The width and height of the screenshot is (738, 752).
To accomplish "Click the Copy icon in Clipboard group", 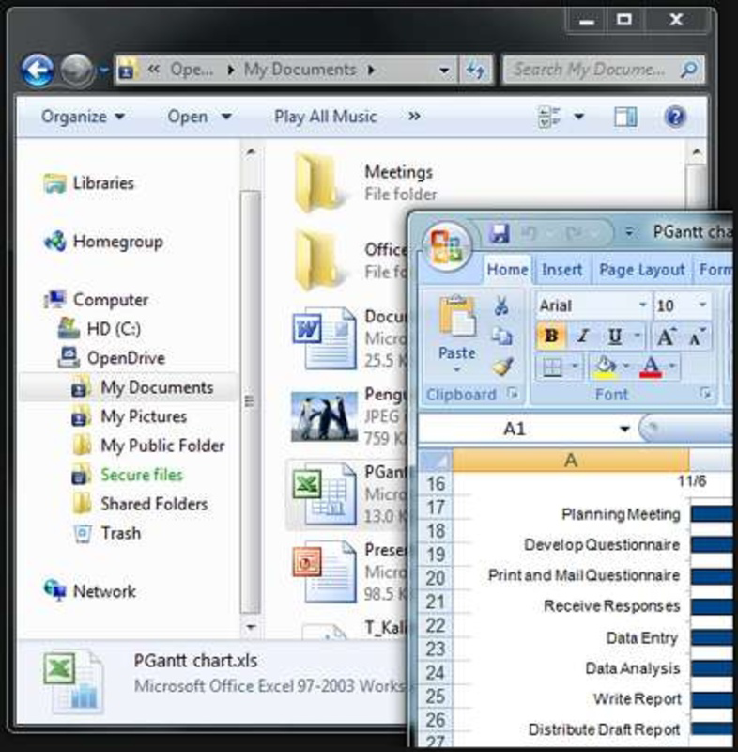I will coord(502,337).
